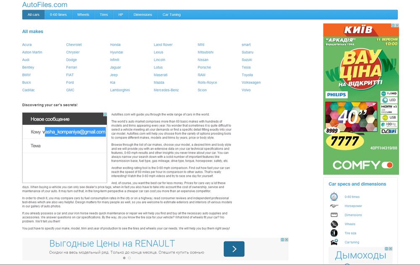Open the Rolls-Royce make link
420x265 pixels.
tap(207, 83)
